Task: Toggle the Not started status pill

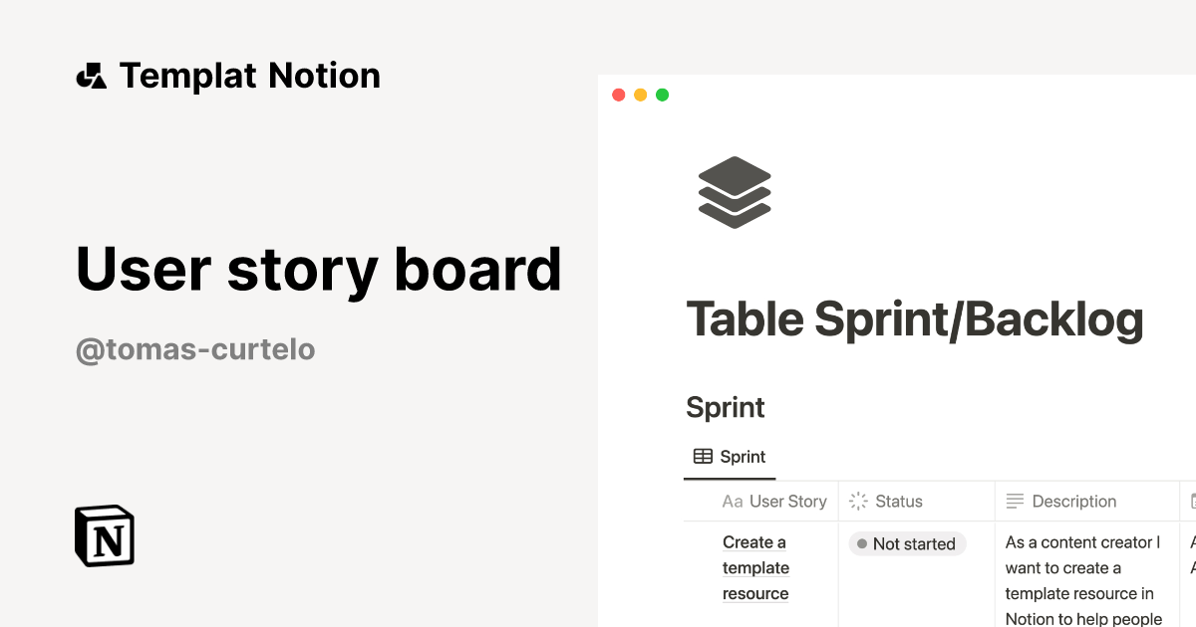Action: [907, 543]
